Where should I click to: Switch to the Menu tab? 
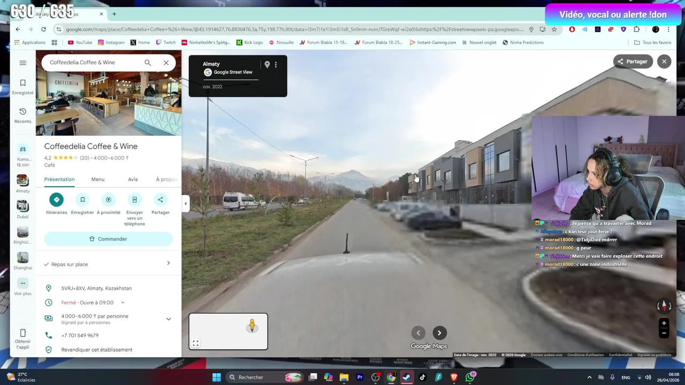pos(97,180)
